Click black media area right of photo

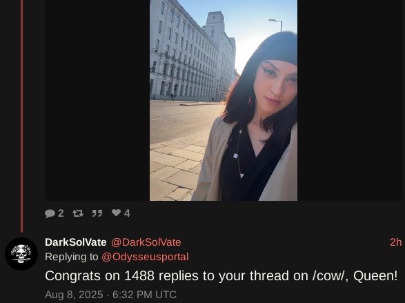click(350, 100)
